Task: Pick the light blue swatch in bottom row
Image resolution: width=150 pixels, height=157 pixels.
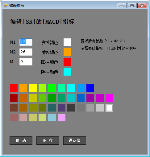Action: 52,117
